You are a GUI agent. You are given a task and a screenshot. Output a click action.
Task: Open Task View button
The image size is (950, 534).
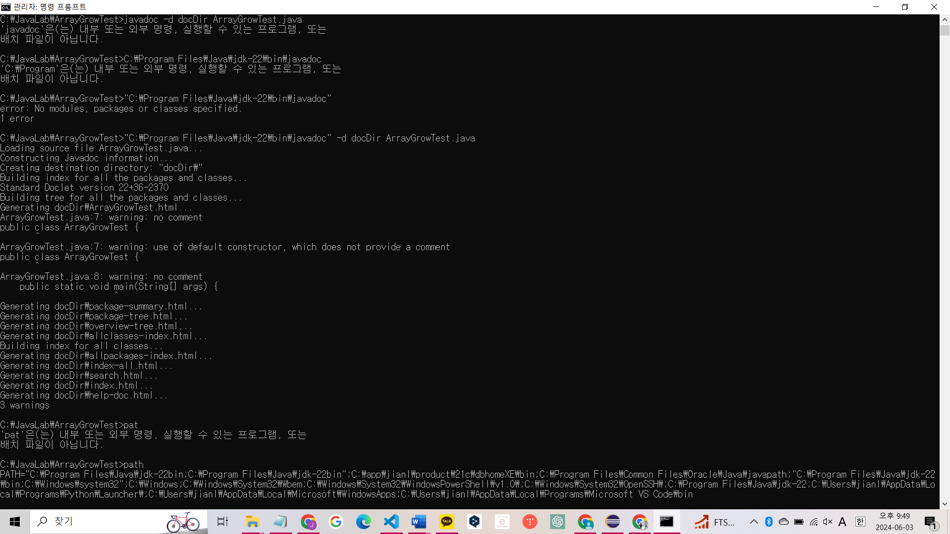(x=223, y=522)
